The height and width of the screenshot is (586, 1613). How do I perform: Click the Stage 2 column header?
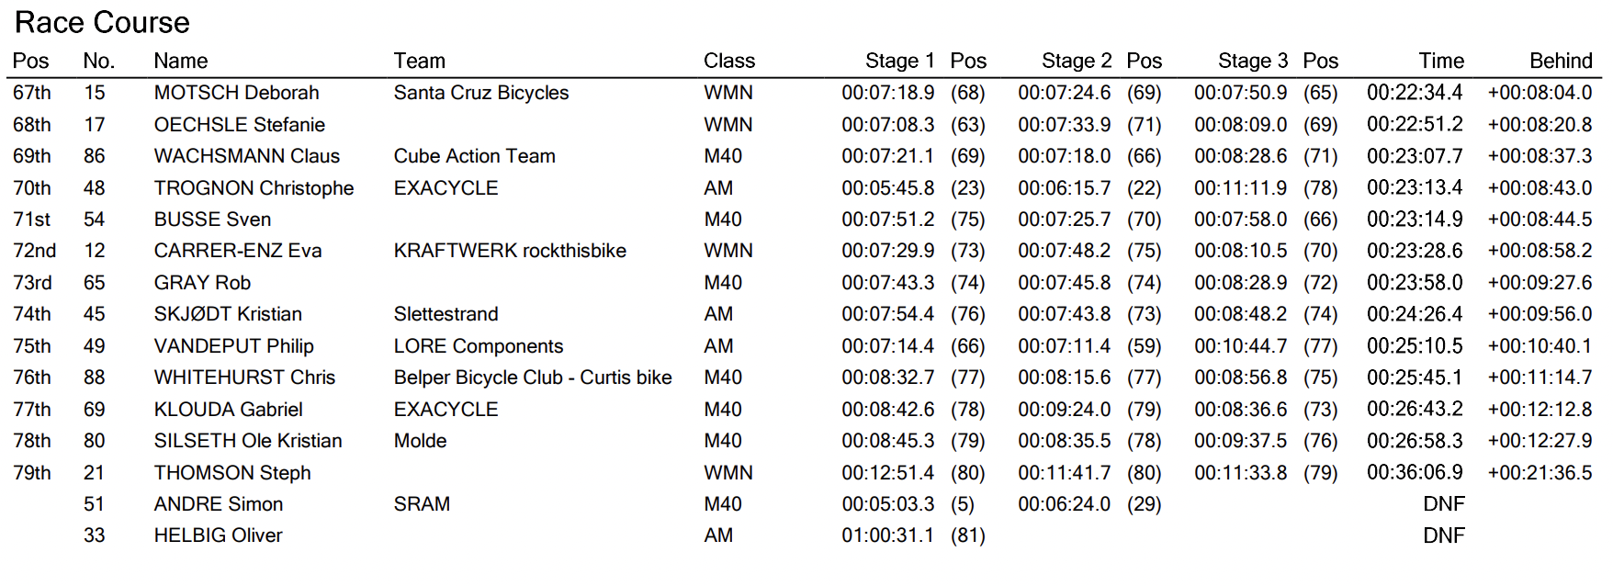pyautogui.click(x=1076, y=61)
